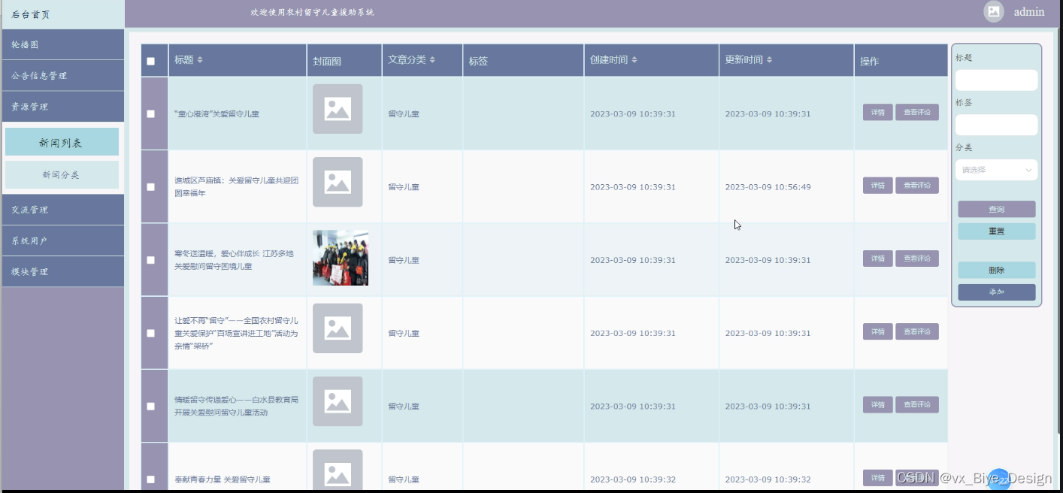
Task: Go to 后台首页 in sidebar
Action: (62, 14)
